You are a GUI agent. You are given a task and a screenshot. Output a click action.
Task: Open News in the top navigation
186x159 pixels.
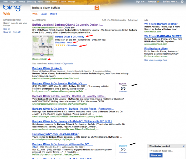coord(40,2)
